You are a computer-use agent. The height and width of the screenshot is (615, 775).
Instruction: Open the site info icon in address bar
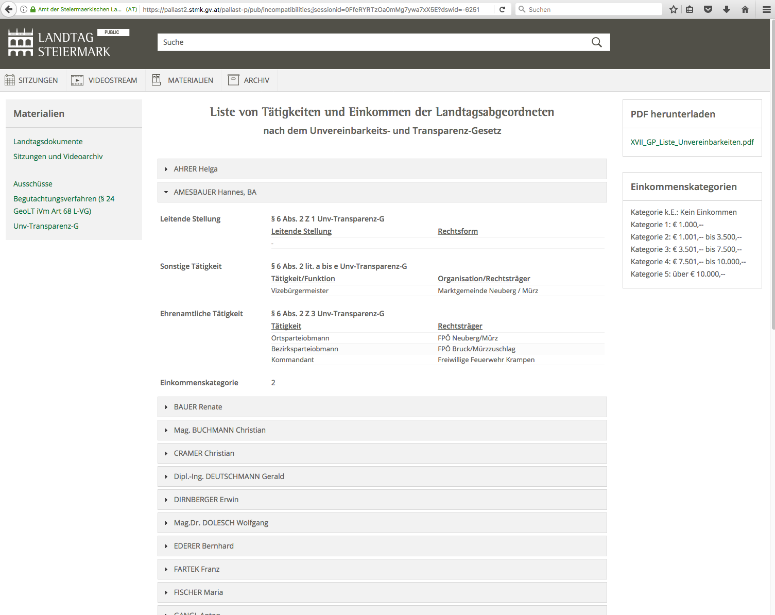pos(24,9)
